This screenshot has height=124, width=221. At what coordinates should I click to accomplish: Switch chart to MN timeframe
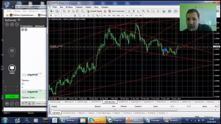tap(141, 15)
